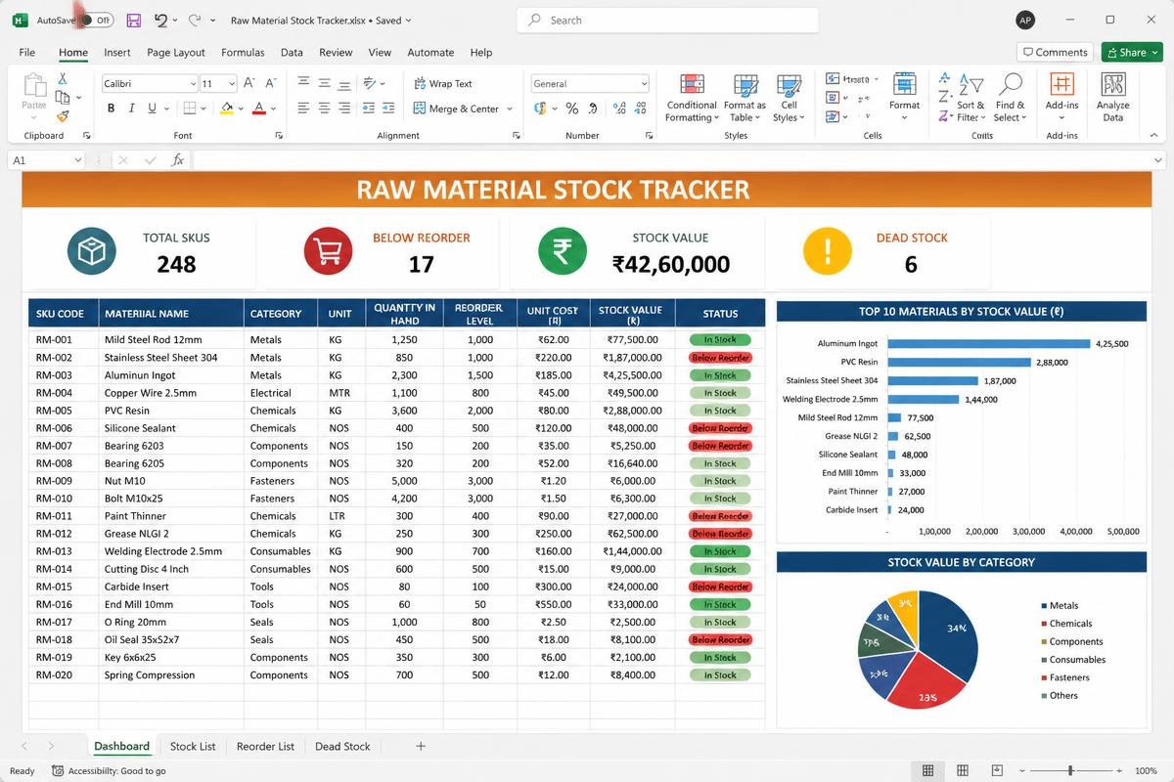Open Conditional Formatting
This screenshot has width=1174, height=782.
692,98
